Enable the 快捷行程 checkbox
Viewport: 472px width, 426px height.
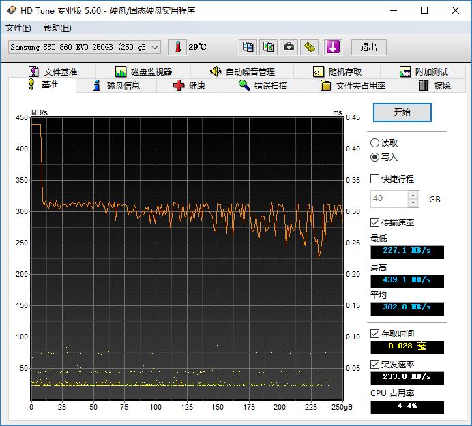(374, 179)
